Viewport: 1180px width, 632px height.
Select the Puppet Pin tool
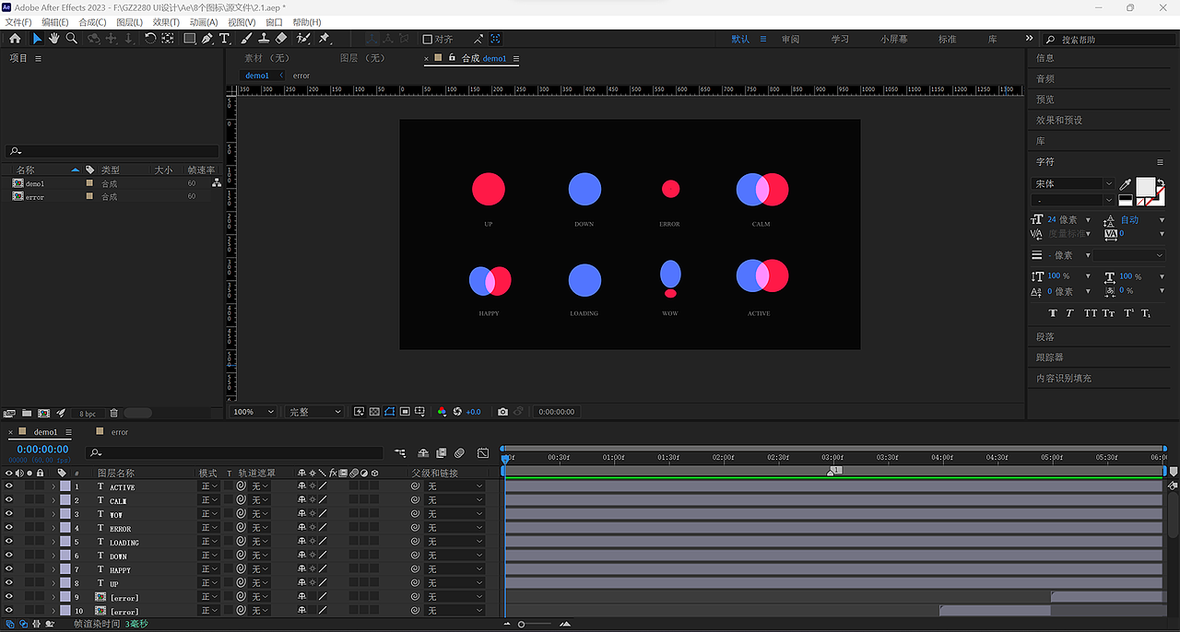click(324, 39)
